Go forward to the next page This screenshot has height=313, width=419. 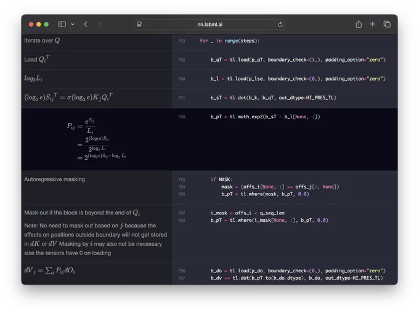[99, 24]
